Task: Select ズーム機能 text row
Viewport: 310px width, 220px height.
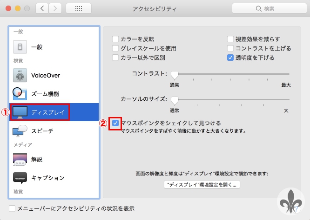Action: (45, 94)
